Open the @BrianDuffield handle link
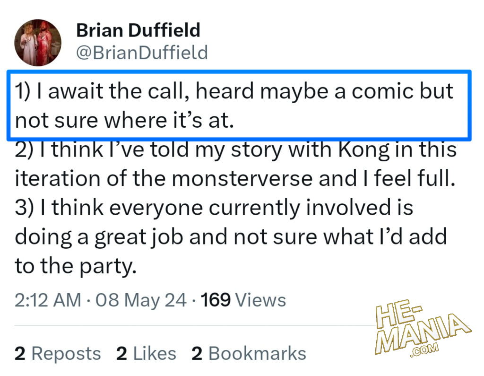This screenshot has width=484, height=376. (142, 52)
